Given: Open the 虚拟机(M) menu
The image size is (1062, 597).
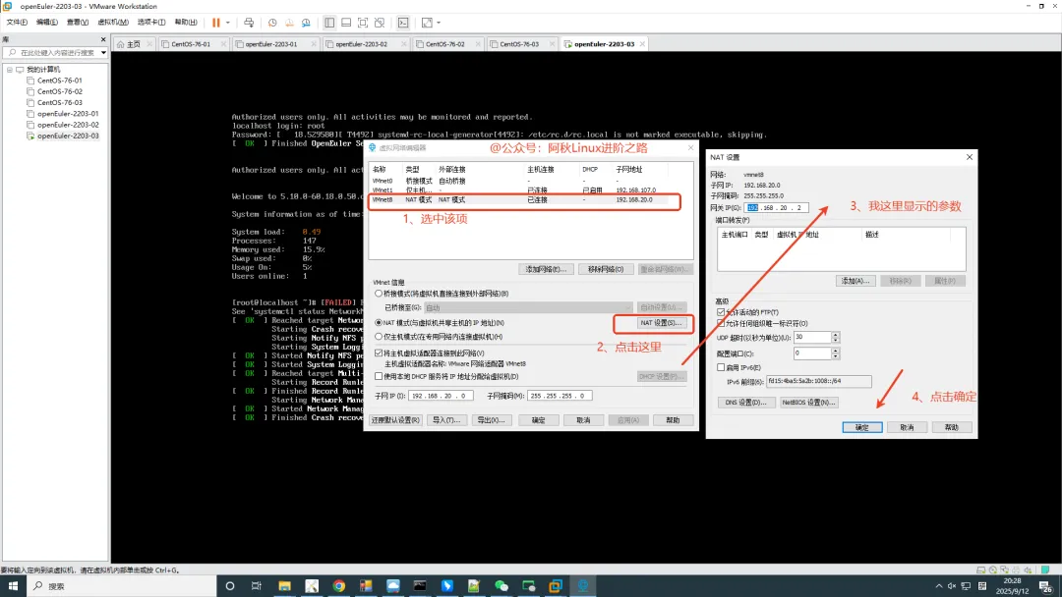Looking at the screenshot, I should [114, 22].
